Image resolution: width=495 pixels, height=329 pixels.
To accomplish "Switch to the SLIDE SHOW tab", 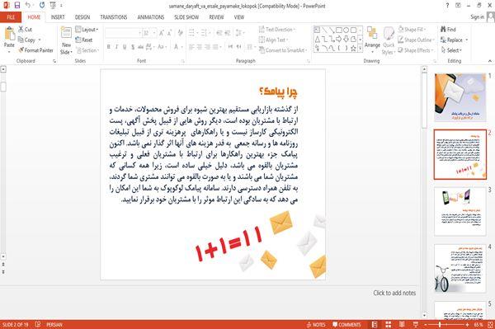I will tap(186, 17).
